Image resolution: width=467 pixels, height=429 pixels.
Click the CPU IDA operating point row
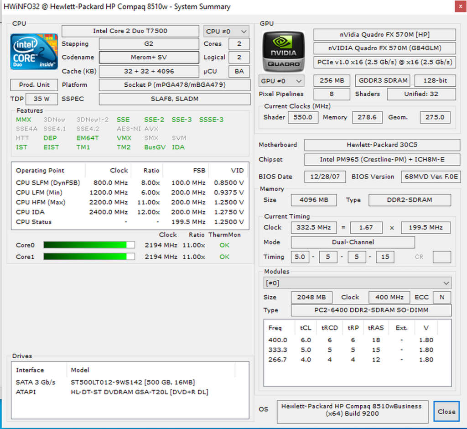coord(130,212)
